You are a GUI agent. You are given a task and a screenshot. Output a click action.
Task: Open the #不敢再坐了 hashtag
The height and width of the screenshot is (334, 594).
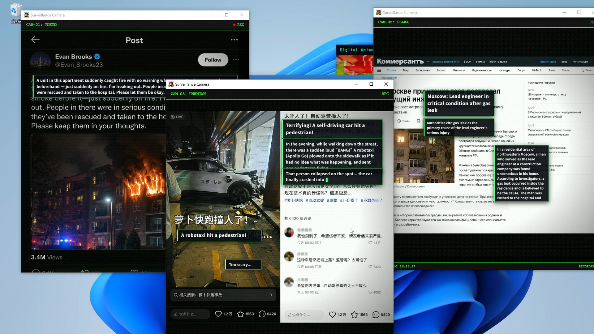coord(372,200)
